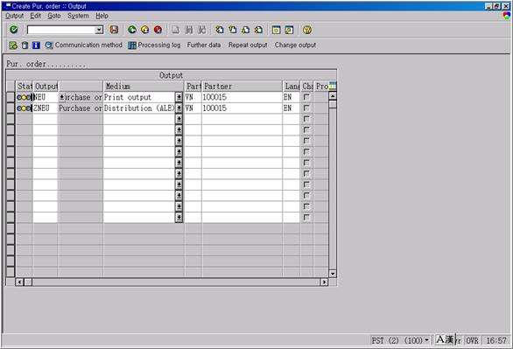Toggle Change checkbox in NEU row

click(x=306, y=97)
